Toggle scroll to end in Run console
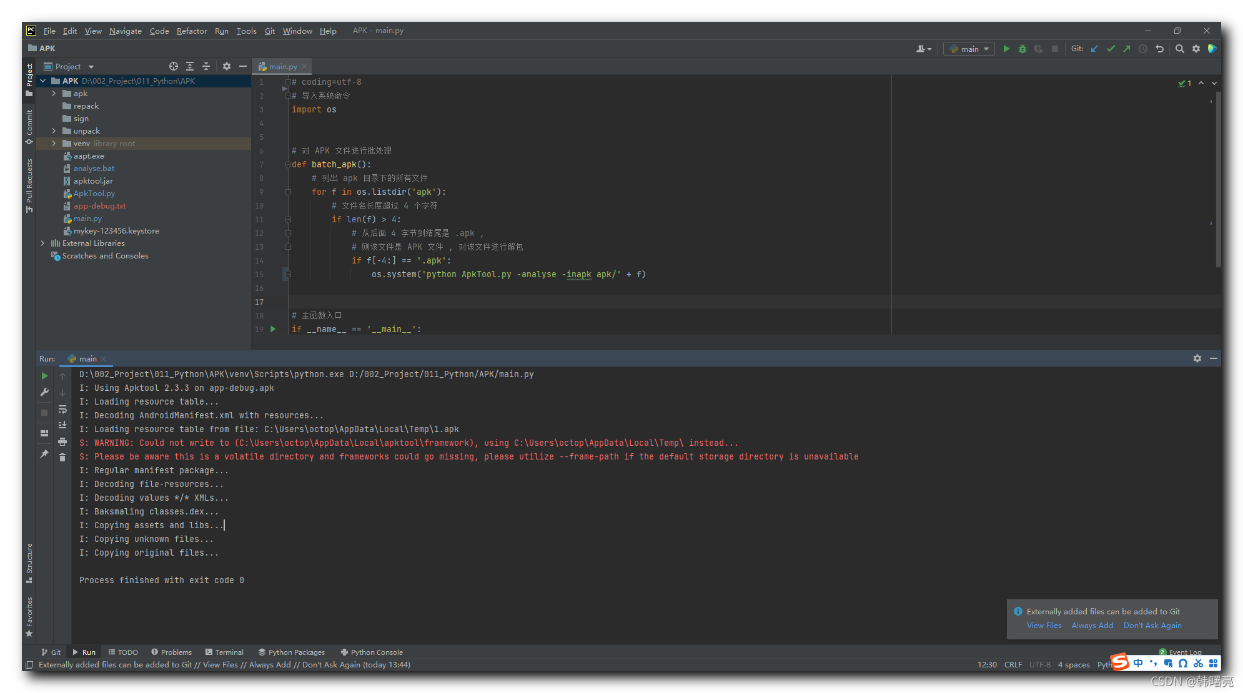 coord(62,425)
